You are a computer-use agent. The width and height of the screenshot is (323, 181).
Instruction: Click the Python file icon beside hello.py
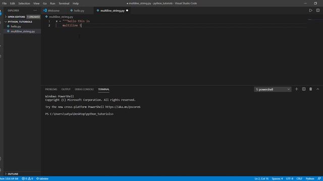[8, 26]
